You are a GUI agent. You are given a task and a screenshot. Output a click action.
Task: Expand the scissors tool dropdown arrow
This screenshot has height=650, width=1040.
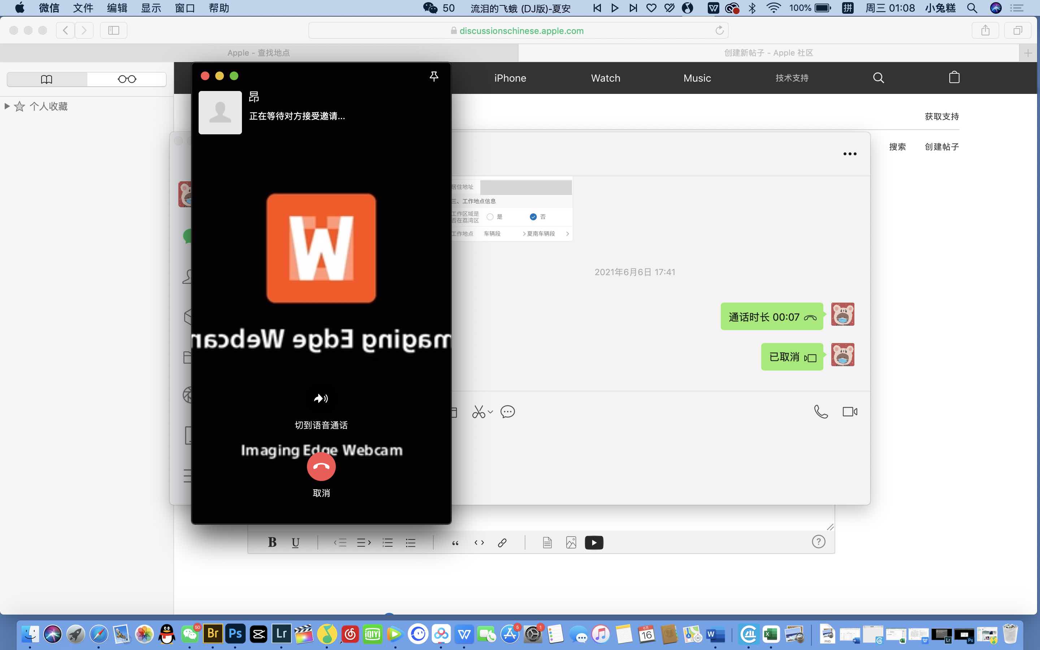click(490, 412)
